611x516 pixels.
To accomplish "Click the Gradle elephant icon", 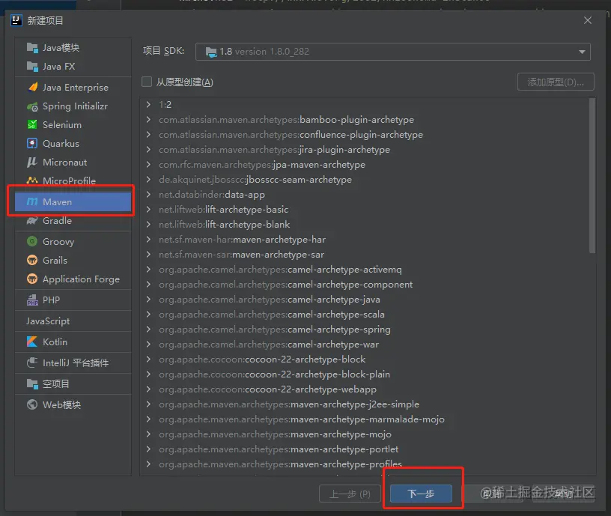I will click(32, 221).
